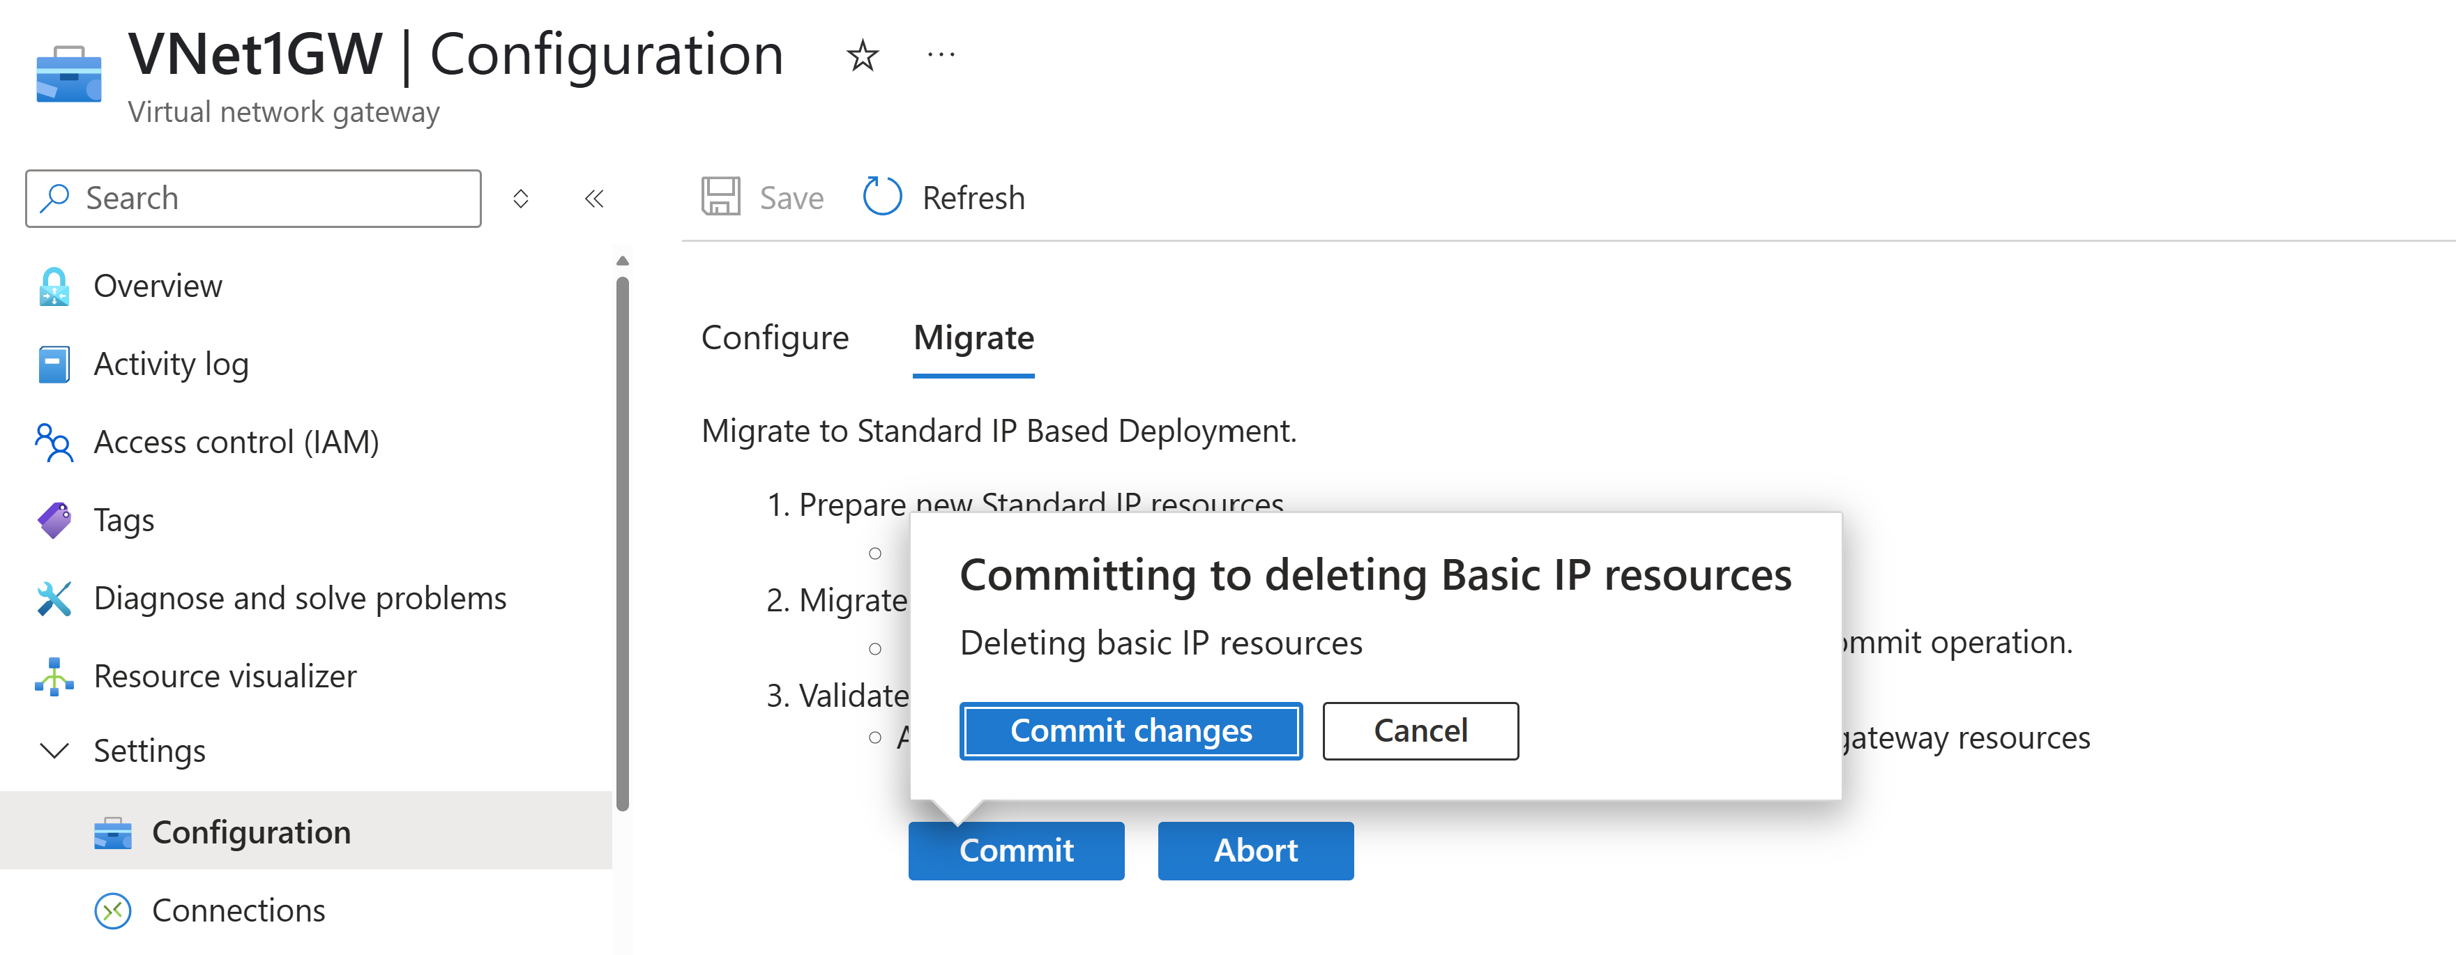
Task: Click the Overview lock icon
Action: pos(54,286)
